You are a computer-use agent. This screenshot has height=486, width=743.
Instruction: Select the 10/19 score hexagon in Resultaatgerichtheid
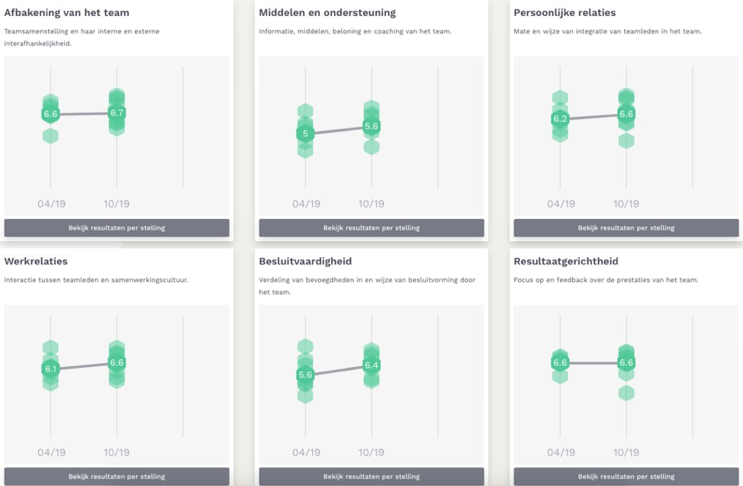click(x=626, y=363)
